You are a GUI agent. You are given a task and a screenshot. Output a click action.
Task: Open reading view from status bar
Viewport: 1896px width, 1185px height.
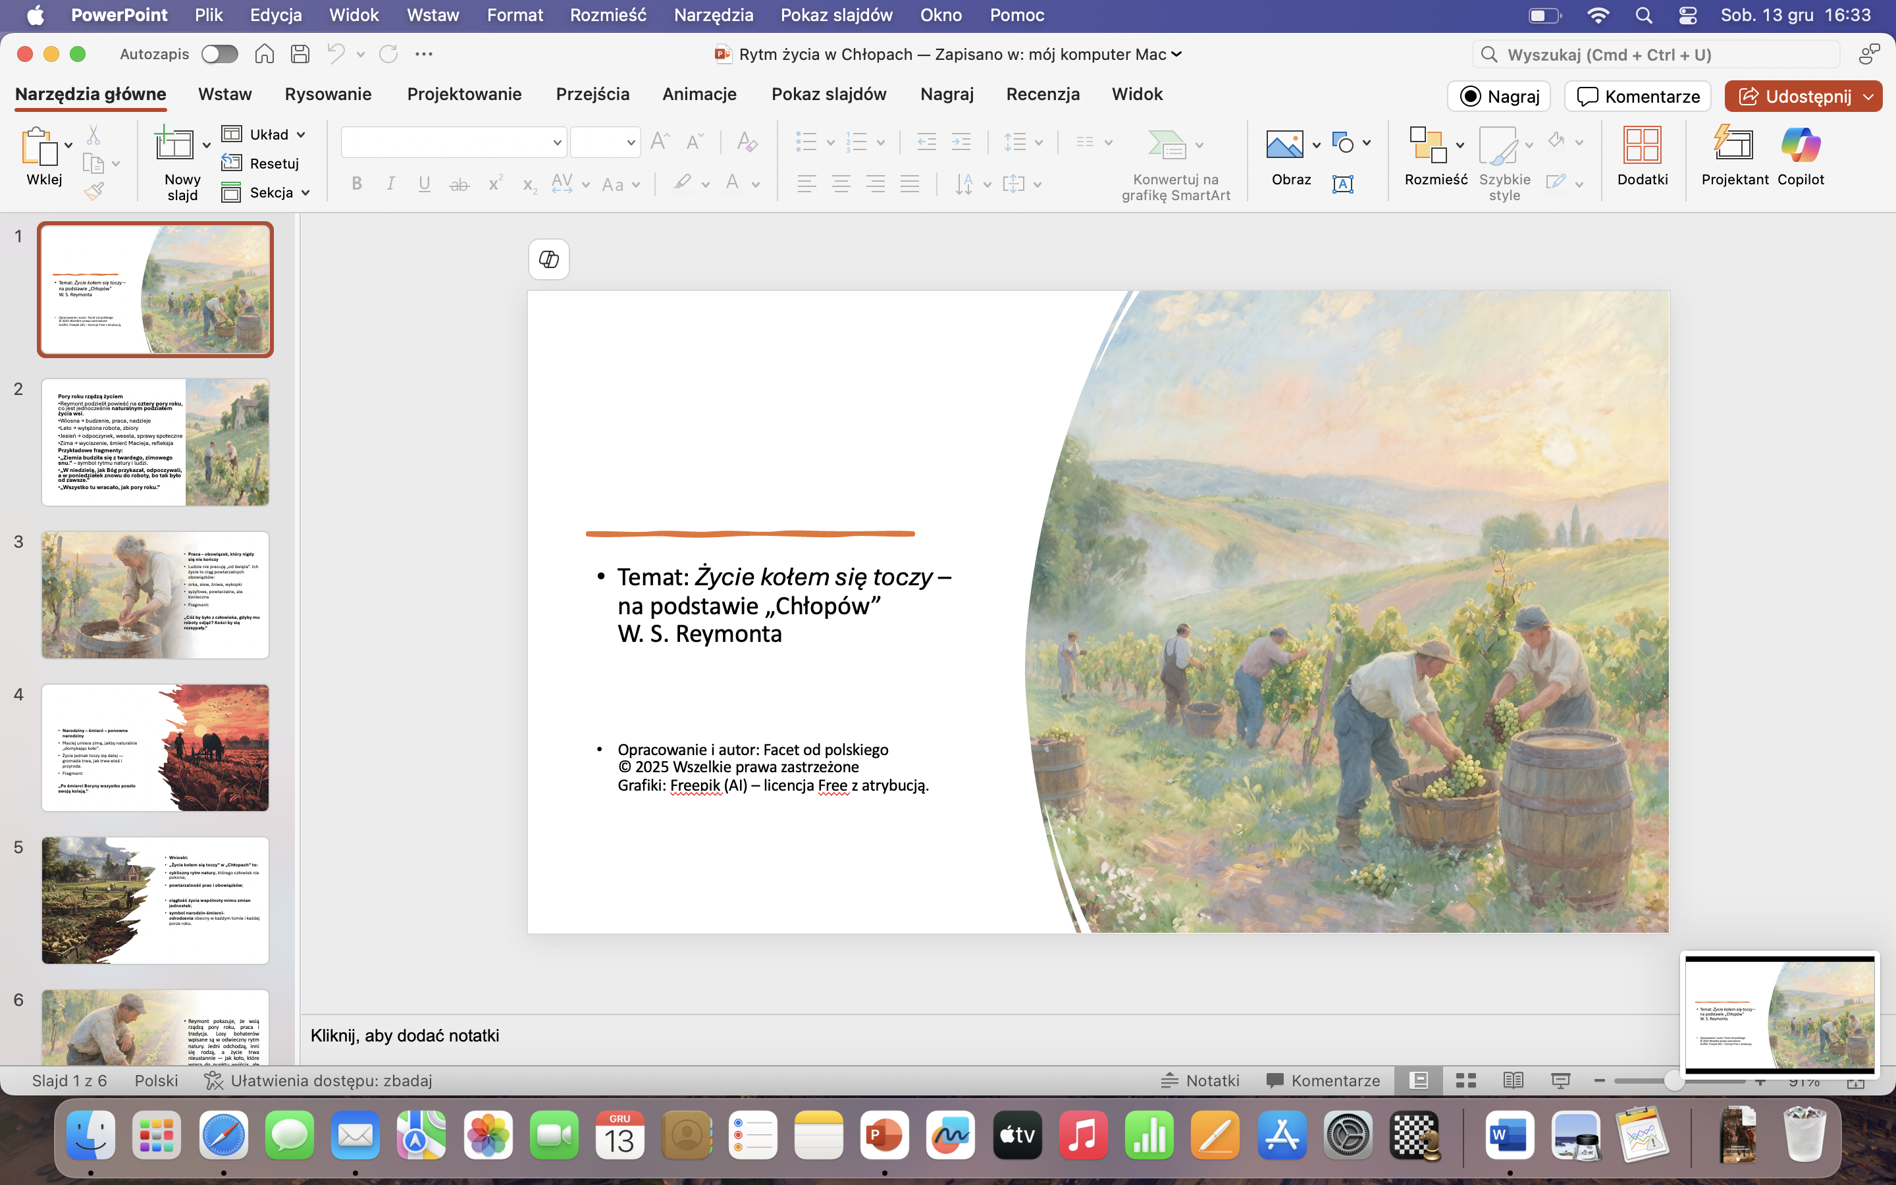[x=1513, y=1081]
